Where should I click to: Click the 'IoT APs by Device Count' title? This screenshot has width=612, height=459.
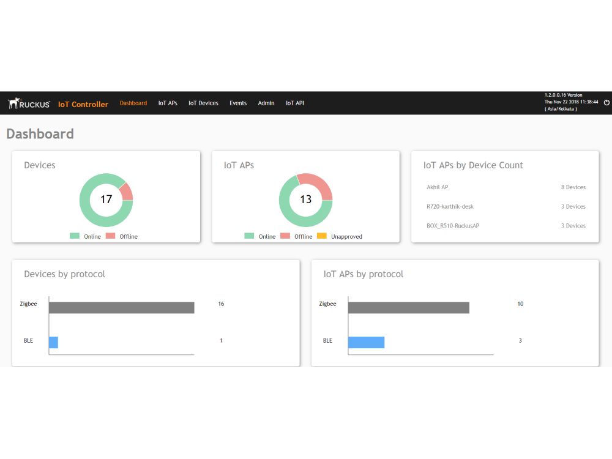(x=473, y=165)
